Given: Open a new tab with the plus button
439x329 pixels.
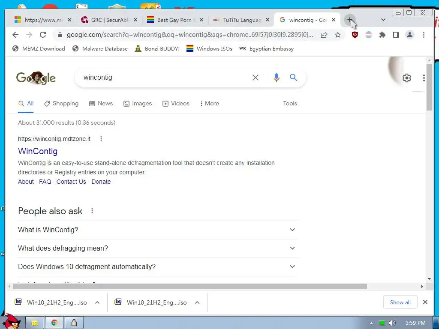Looking at the screenshot, I should pos(350,20).
